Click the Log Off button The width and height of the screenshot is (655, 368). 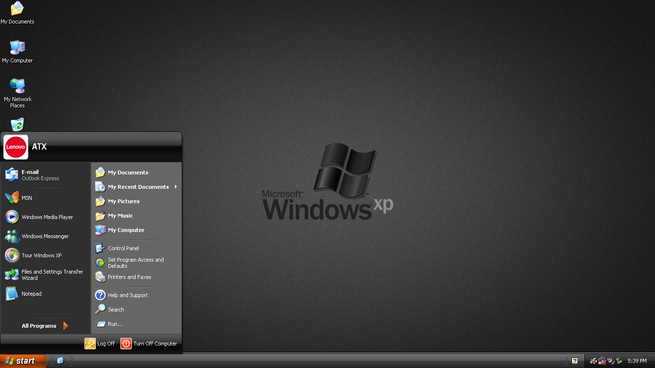pos(100,344)
